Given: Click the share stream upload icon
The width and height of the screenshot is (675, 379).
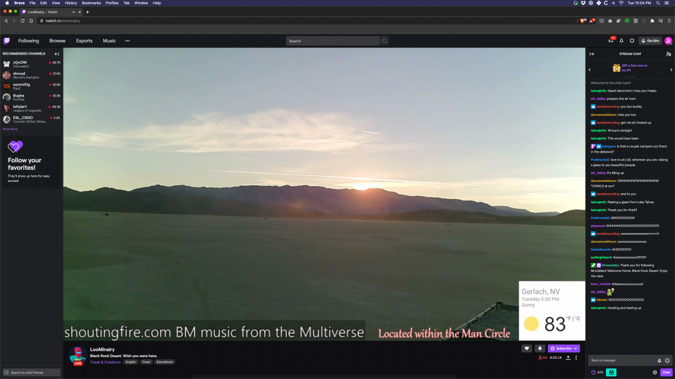Looking at the screenshot, I should point(568,358).
